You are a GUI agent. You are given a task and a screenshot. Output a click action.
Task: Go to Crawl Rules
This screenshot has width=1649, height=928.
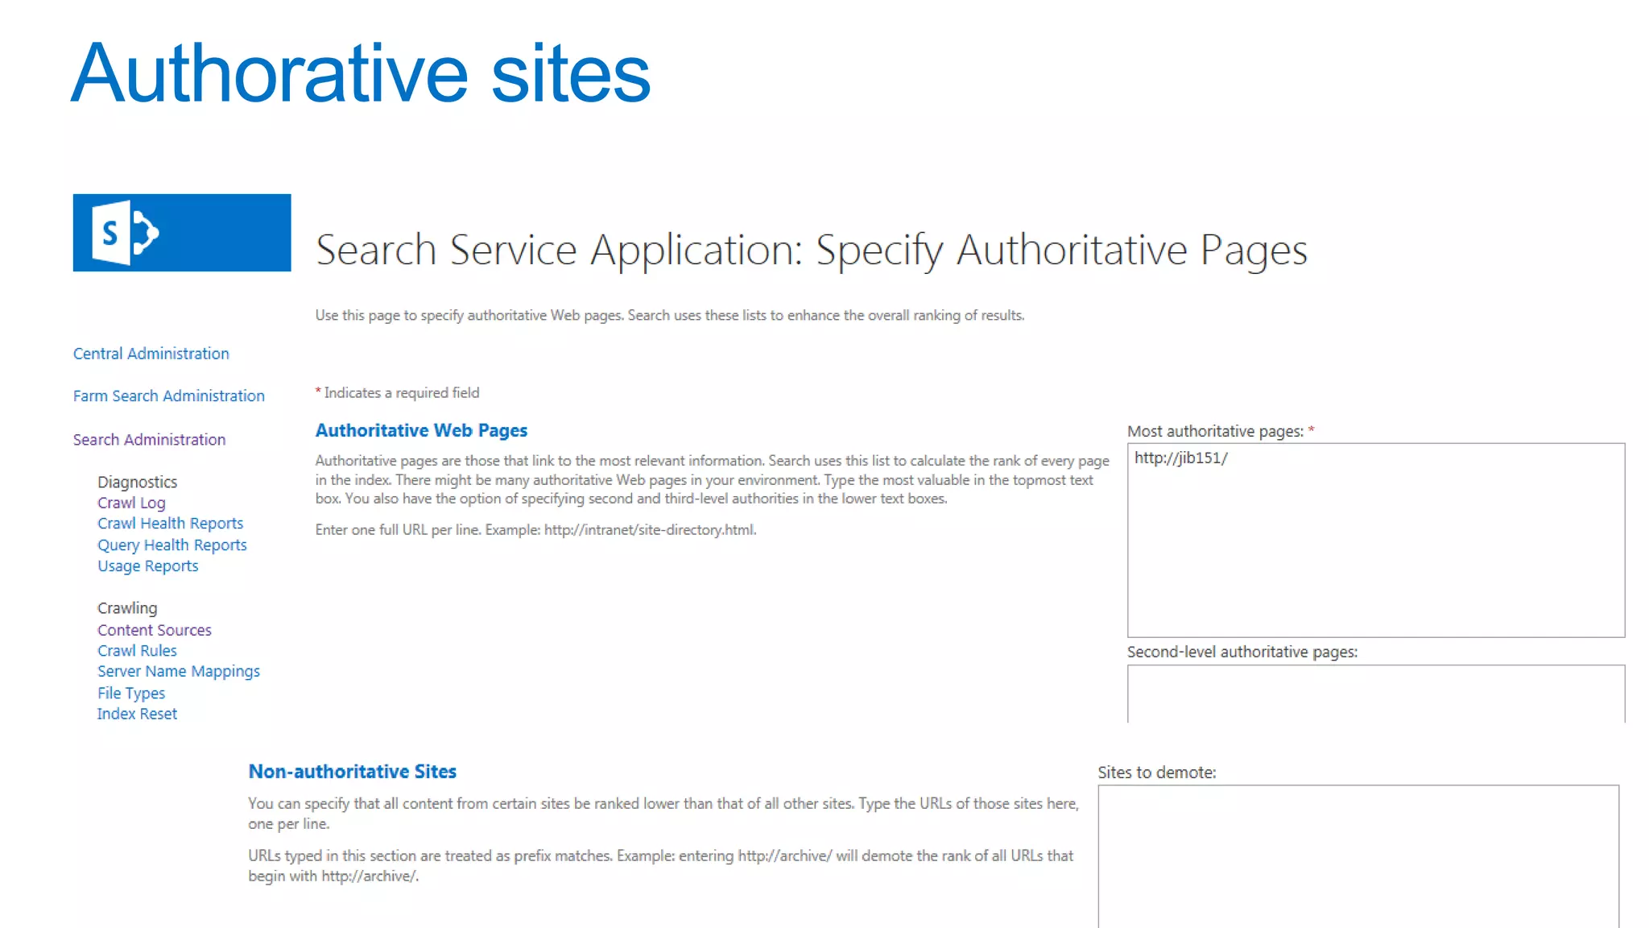click(137, 651)
